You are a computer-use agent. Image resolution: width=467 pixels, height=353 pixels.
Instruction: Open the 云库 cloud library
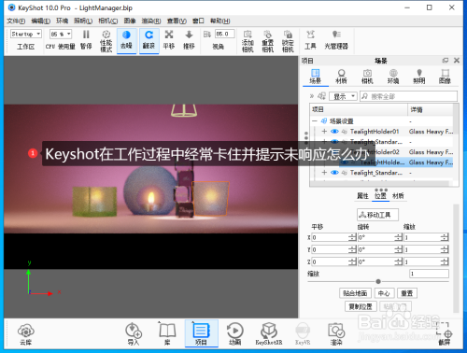pyautogui.click(x=26, y=334)
